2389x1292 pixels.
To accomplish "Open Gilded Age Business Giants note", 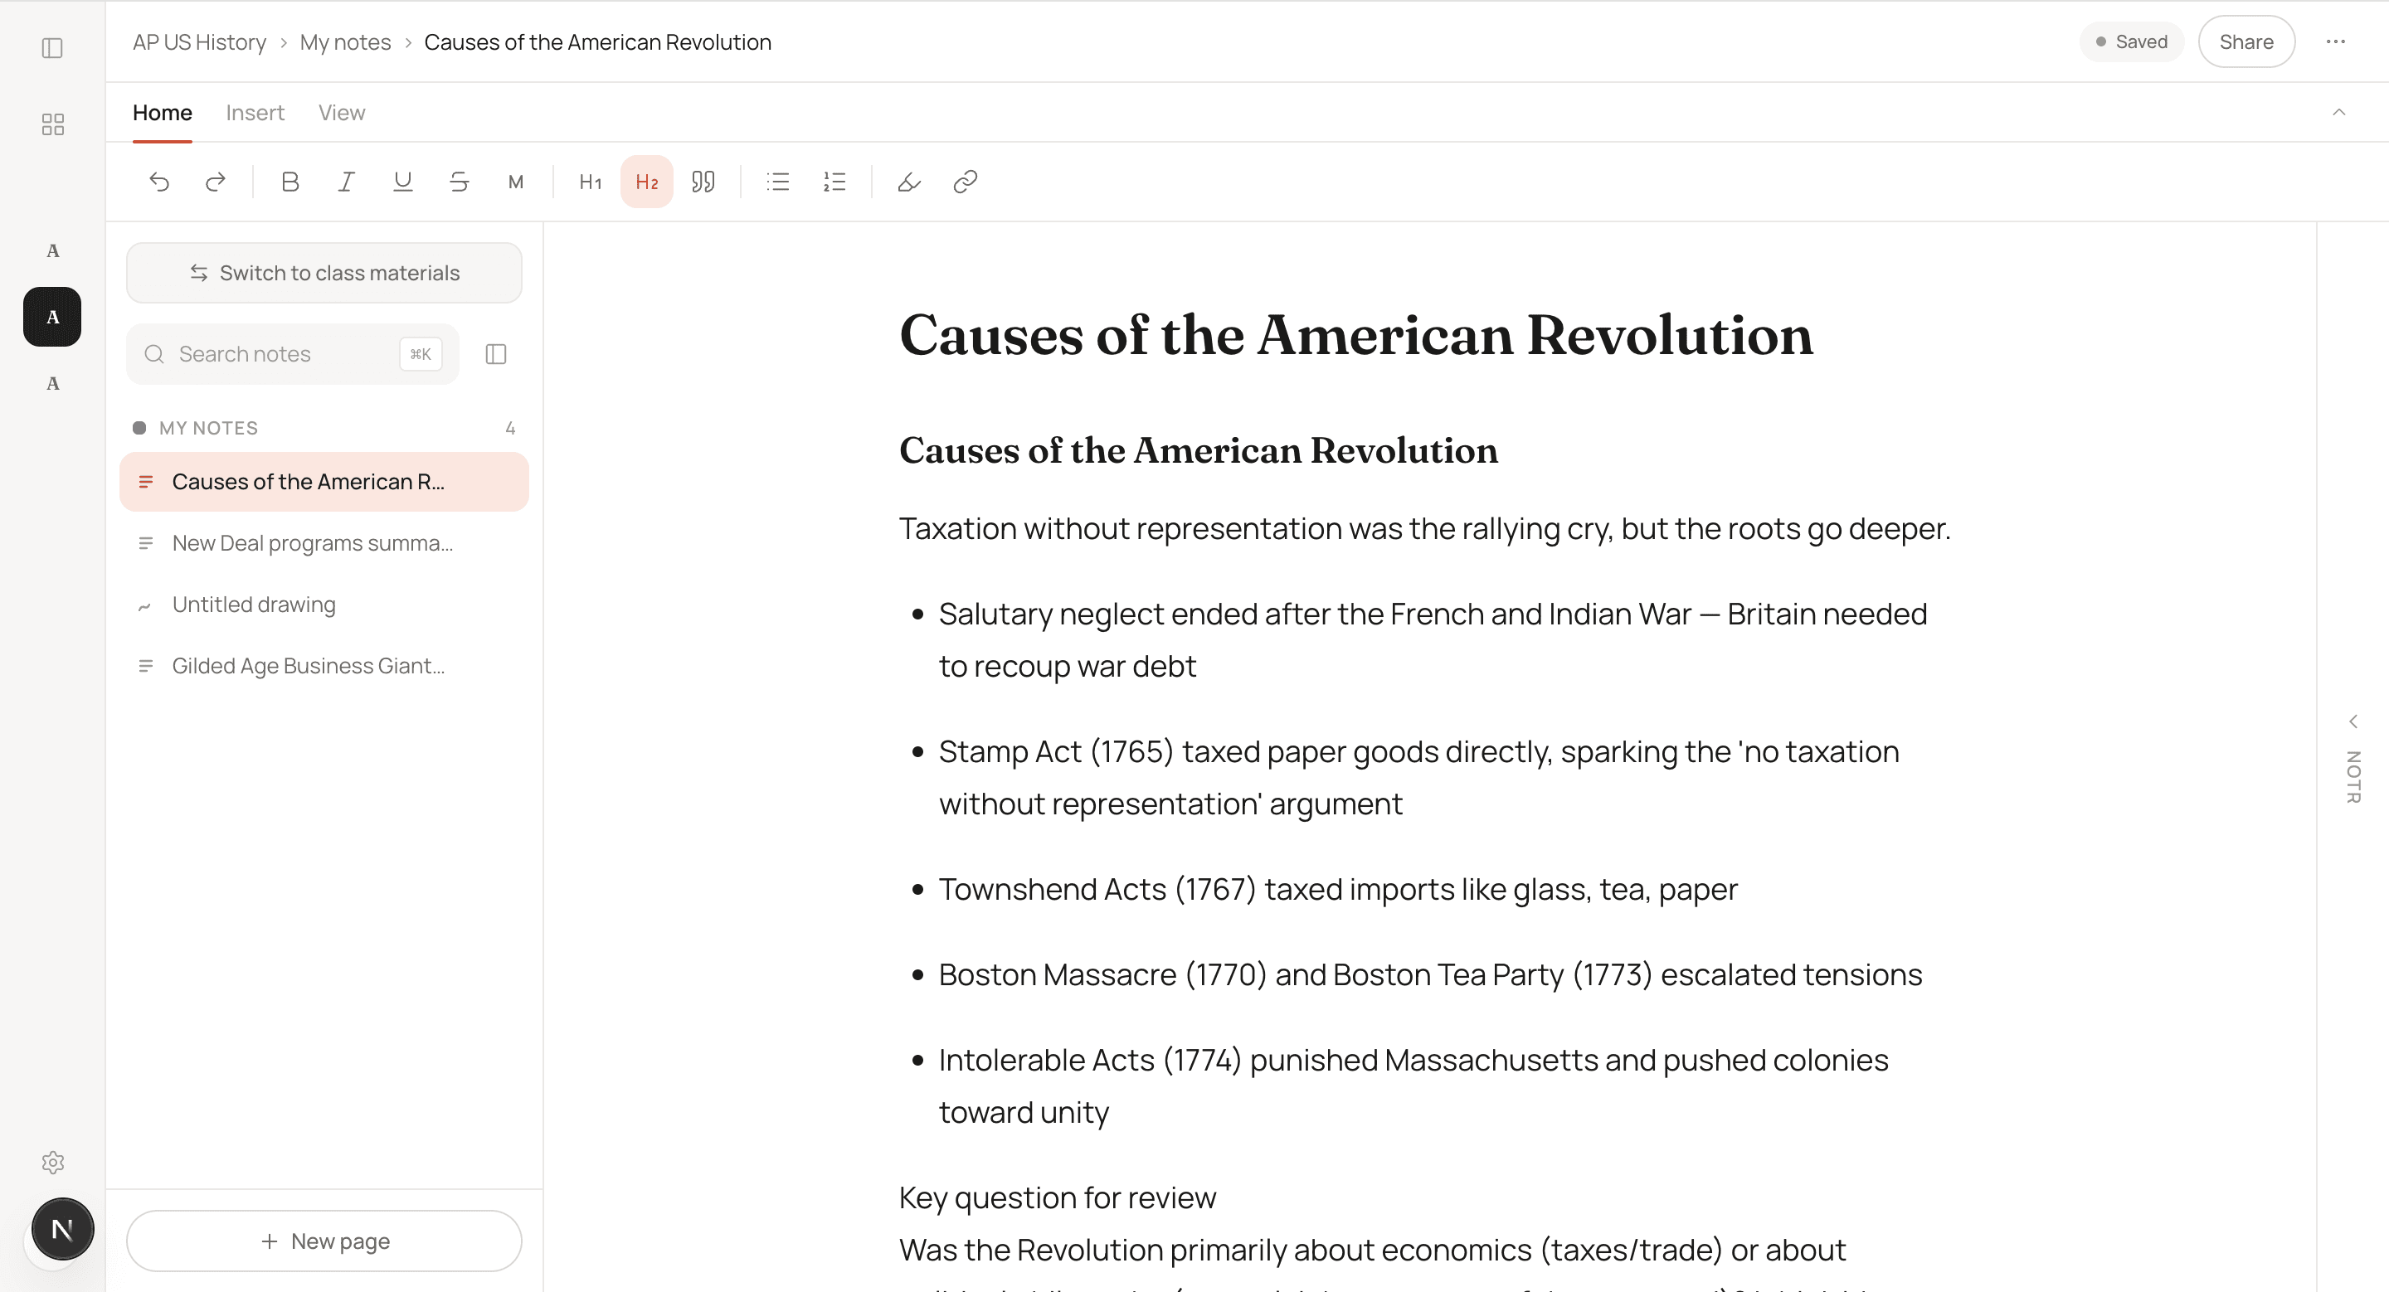I will [324, 665].
